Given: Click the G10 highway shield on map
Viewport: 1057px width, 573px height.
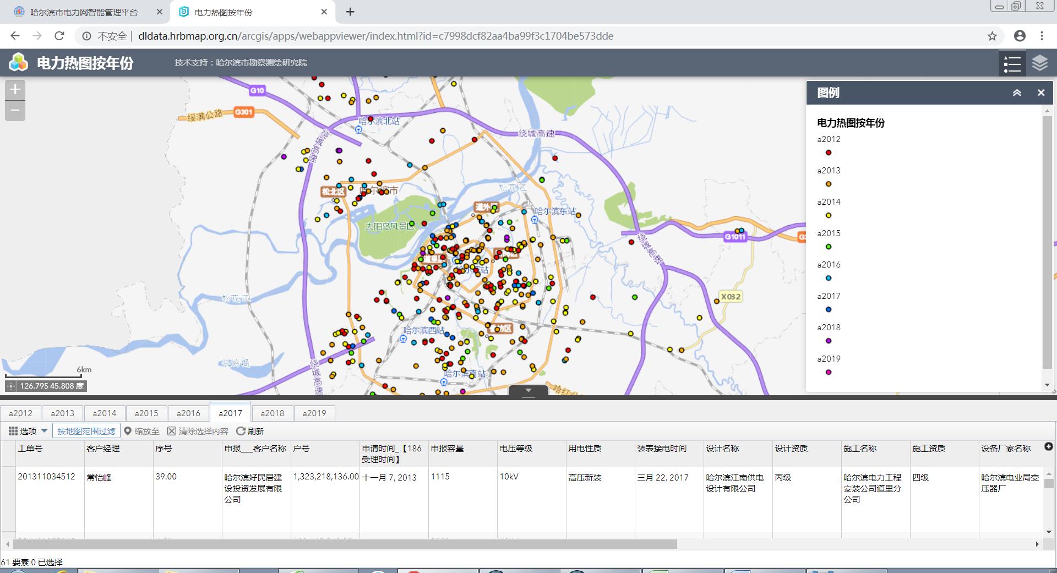Looking at the screenshot, I should click(257, 90).
